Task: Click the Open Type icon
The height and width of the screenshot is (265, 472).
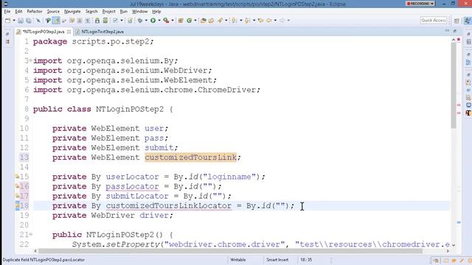Action: click(x=204, y=21)
